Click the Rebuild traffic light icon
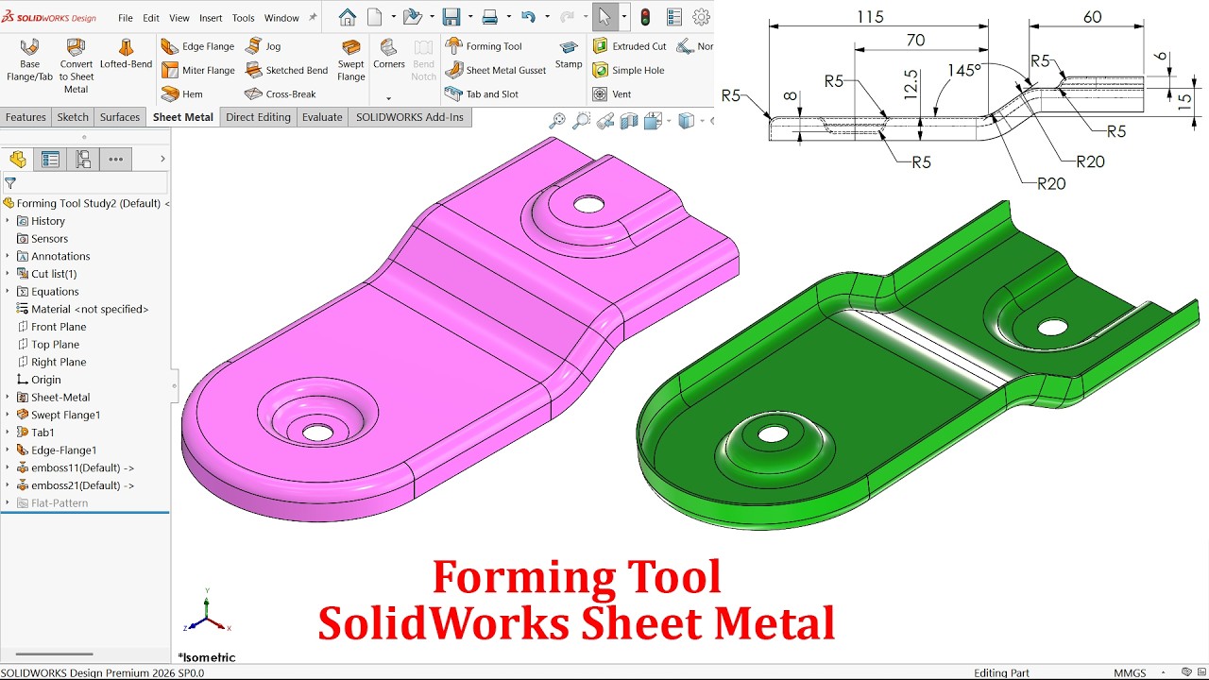This screenshot has width=1209, height=680. (x=646, y=17)
